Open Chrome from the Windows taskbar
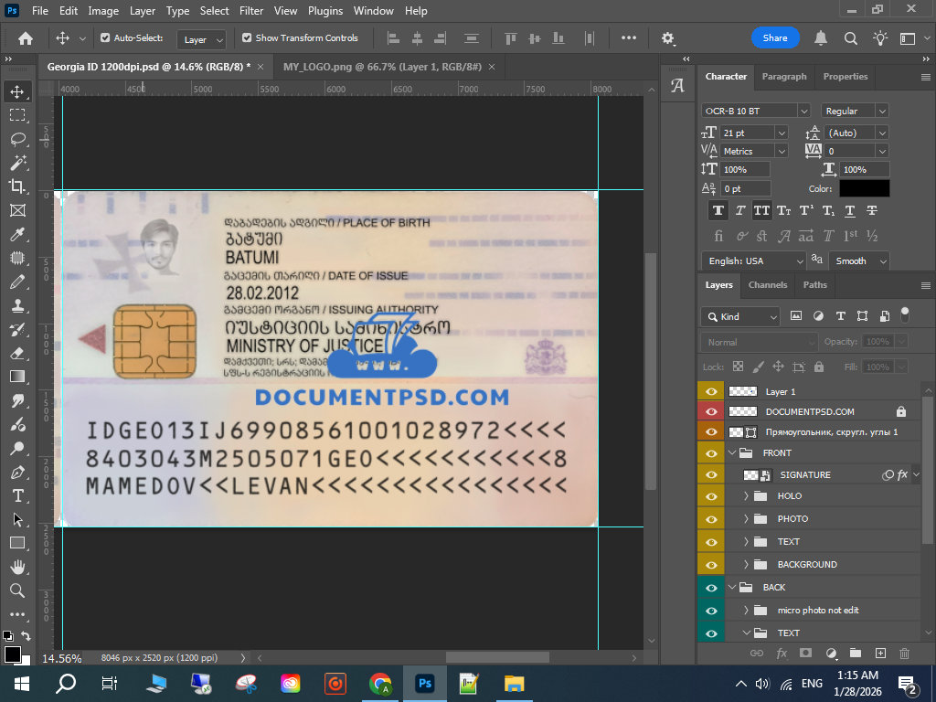The height and width of the screenshot is (702, 936). [380, 683]
